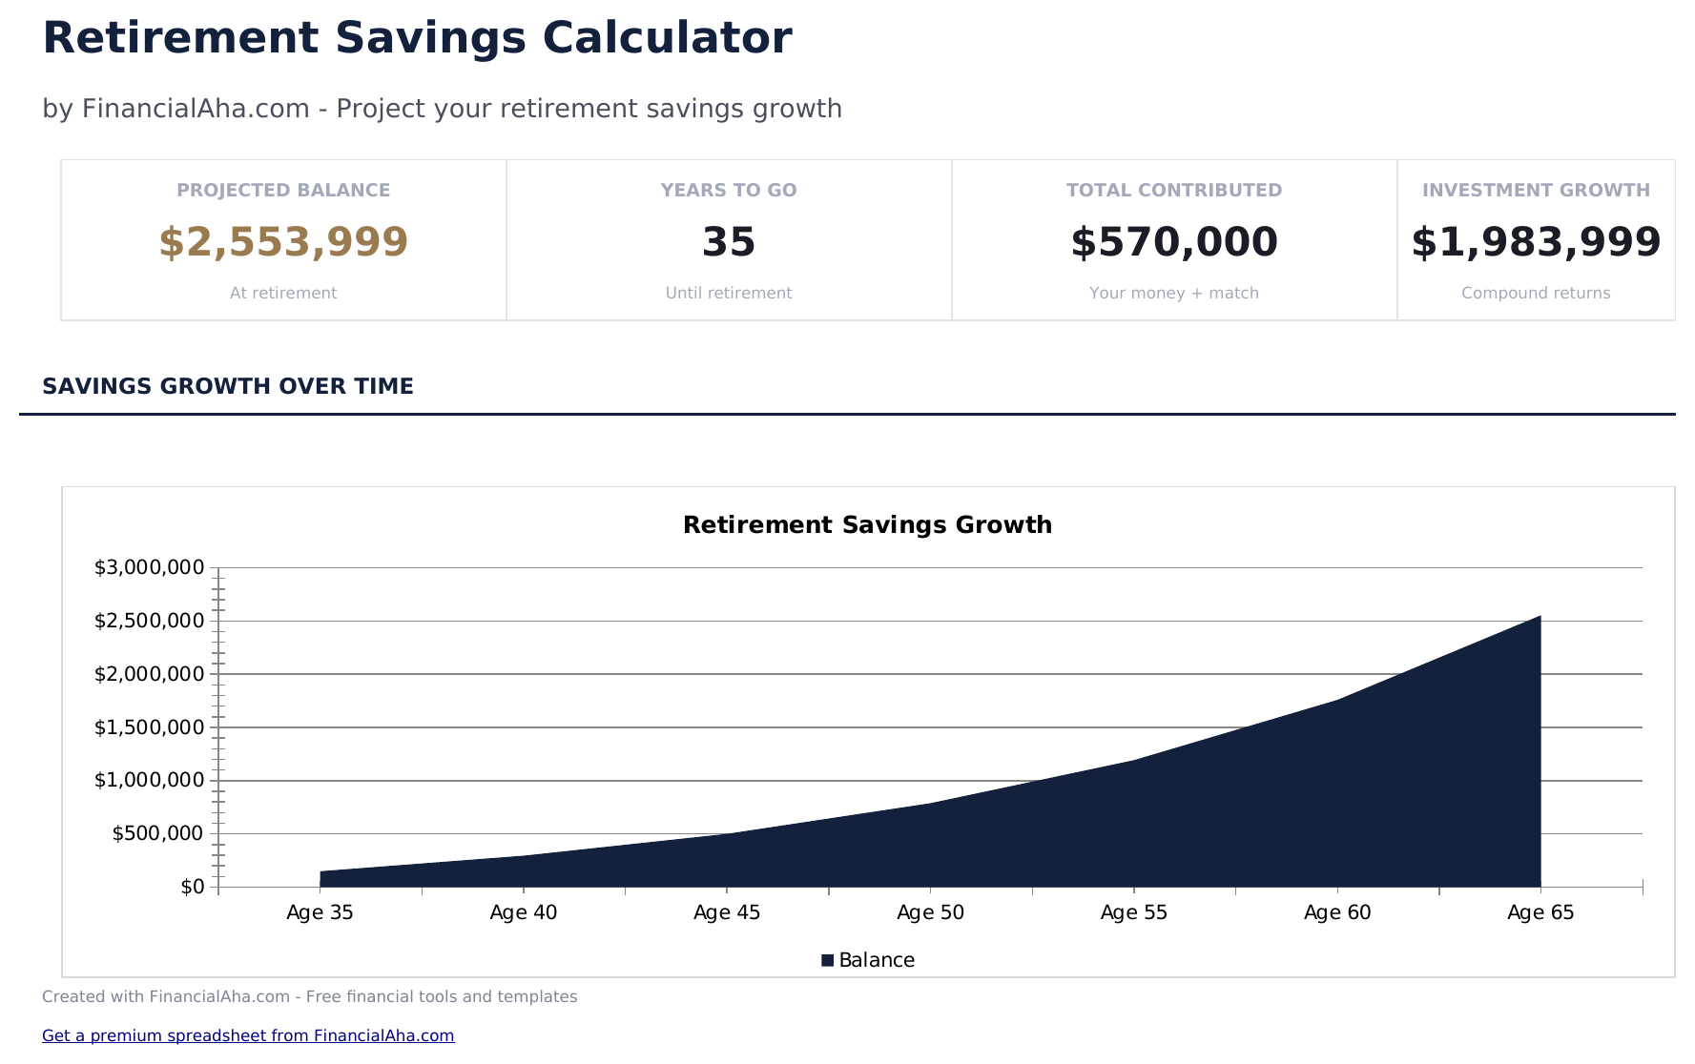The image size is (1695, 1064).
Task: Click the Age 50 axis label
Action: click(x=930, y=912)
